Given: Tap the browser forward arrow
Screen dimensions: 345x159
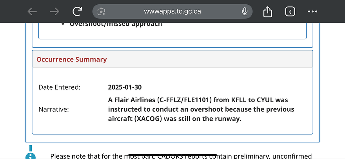Looking at the screenshot, I should [x=54, y=11].
